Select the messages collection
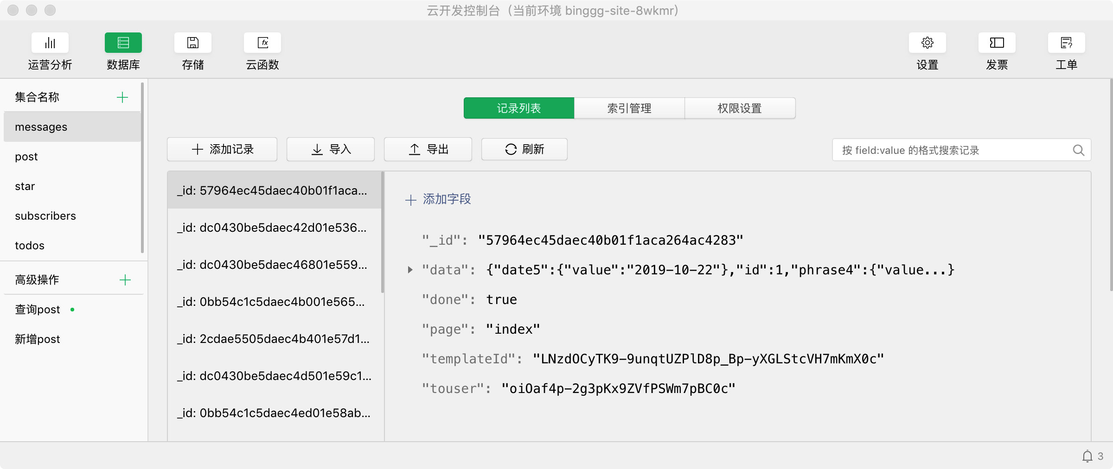 click(72, 127)
